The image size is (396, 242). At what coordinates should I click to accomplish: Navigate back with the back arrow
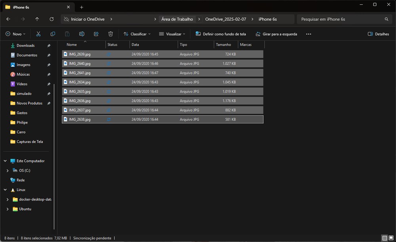8,19
